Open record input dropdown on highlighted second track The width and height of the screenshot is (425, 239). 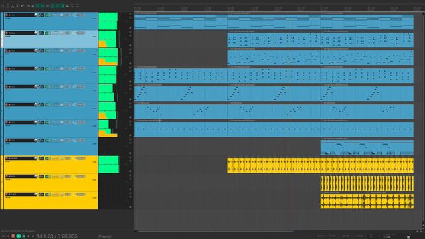80,33
